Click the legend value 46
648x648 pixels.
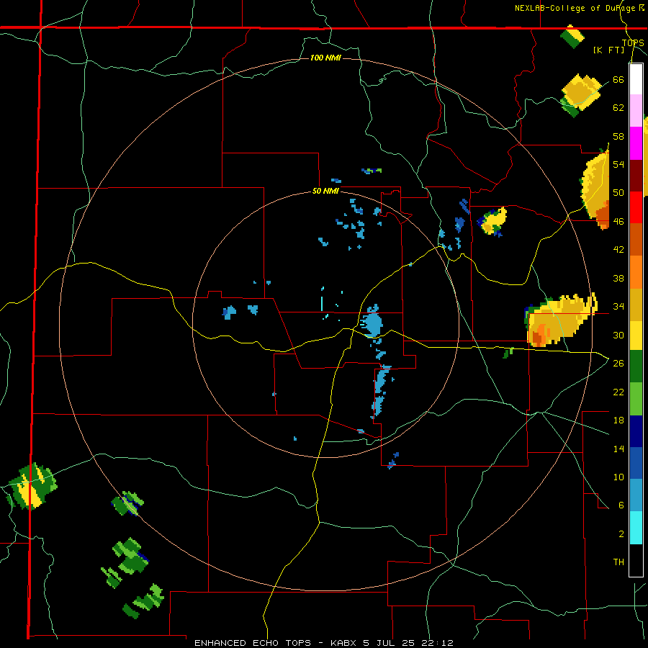[618, 222]
